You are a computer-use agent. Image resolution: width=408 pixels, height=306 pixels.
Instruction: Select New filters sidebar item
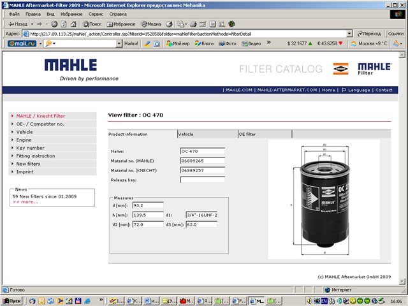[52, 164]
